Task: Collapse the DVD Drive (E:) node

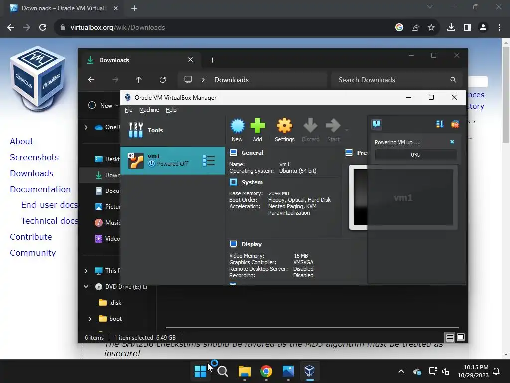Action: (86, 287)
